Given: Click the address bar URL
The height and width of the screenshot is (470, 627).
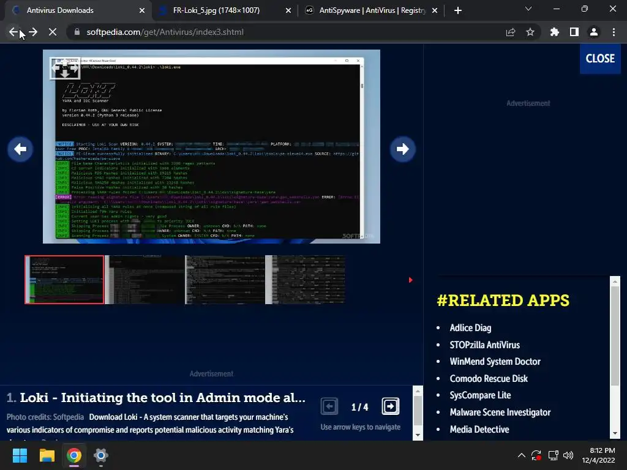Looking at the screenshot, I should point(165,32).
